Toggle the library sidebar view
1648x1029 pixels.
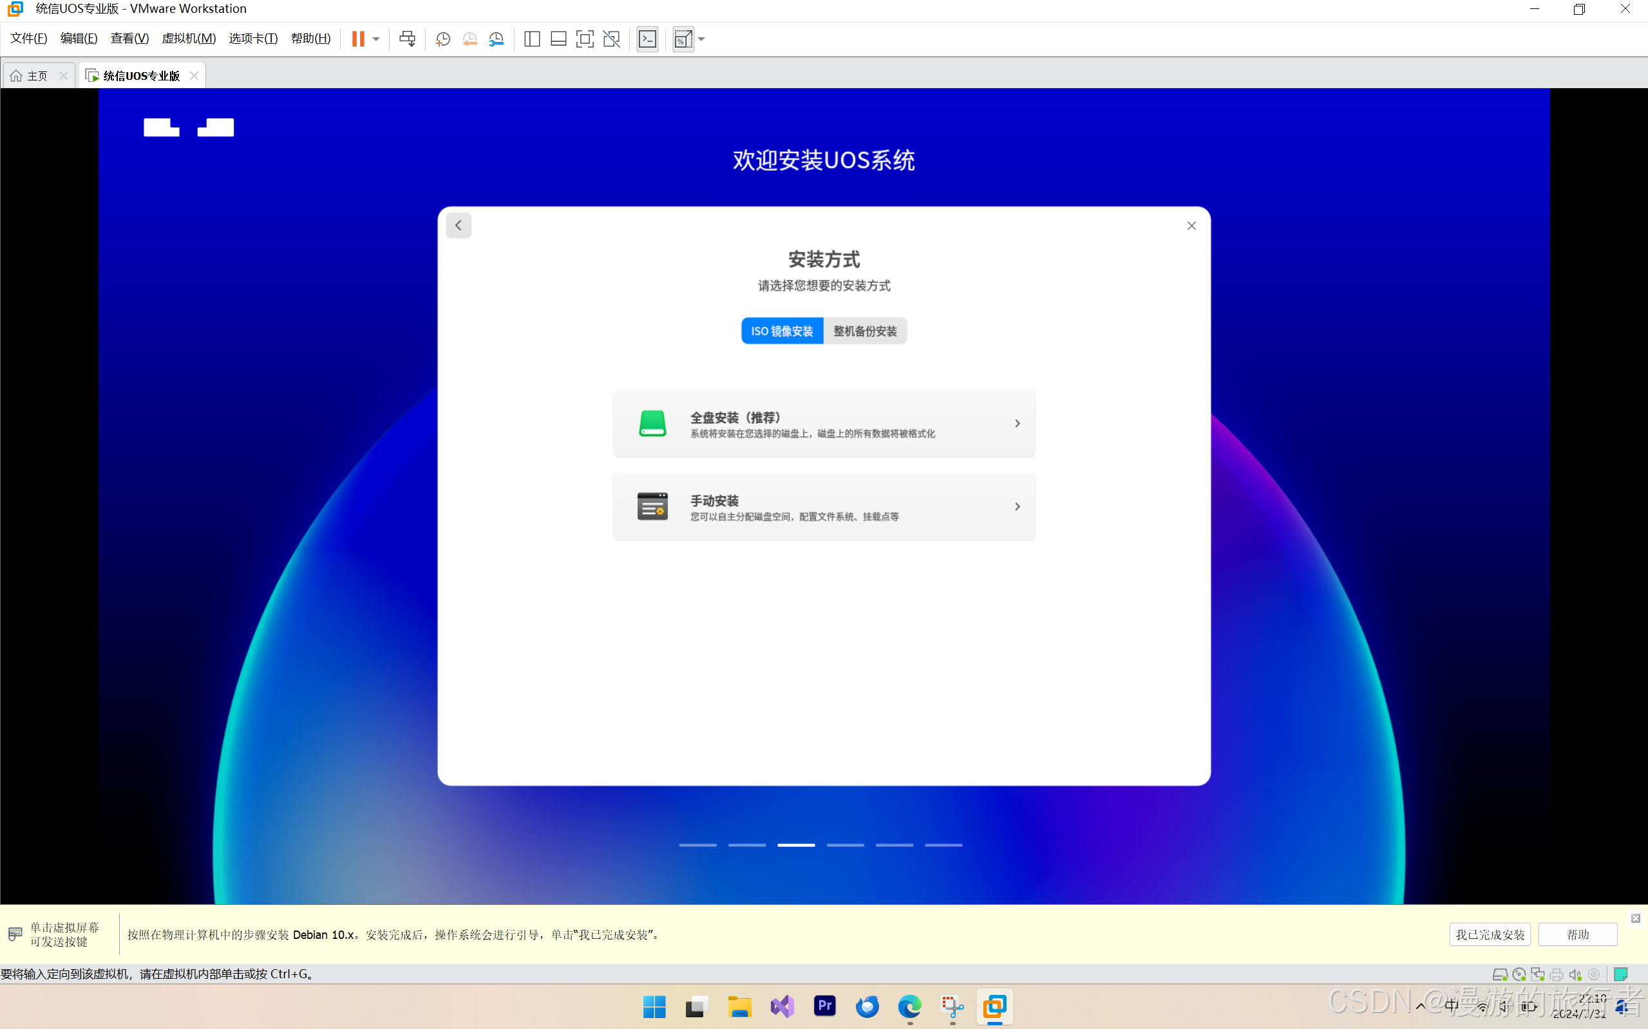point(532,39)
